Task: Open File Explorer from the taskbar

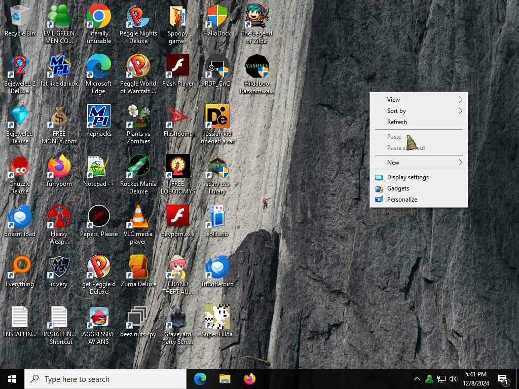Action: (x=225, y=379)
